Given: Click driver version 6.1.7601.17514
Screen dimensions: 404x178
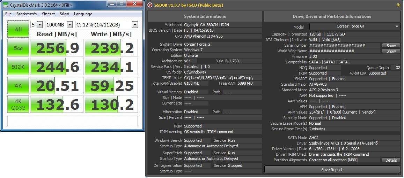Looking at the screenshot, I should [323, 149].
